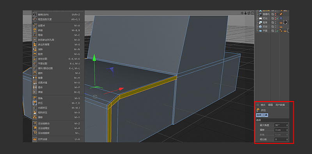Viewport: 312px width, 154px height.
Task: Toggle the layer box of 天空 sky
Action: pyautogui.click(x=273, y=27)
